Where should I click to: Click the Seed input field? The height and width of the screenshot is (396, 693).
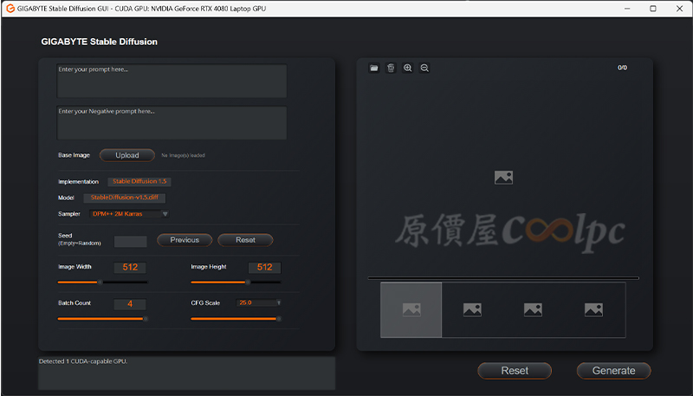tap(131, 241)
